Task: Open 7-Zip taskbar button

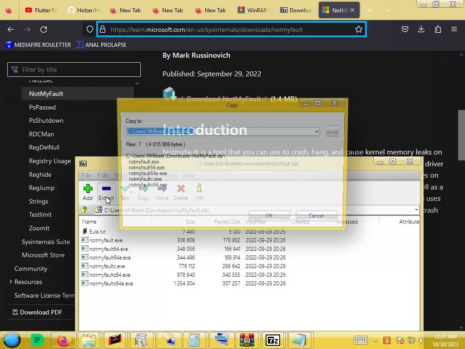Action: point(273,340)
